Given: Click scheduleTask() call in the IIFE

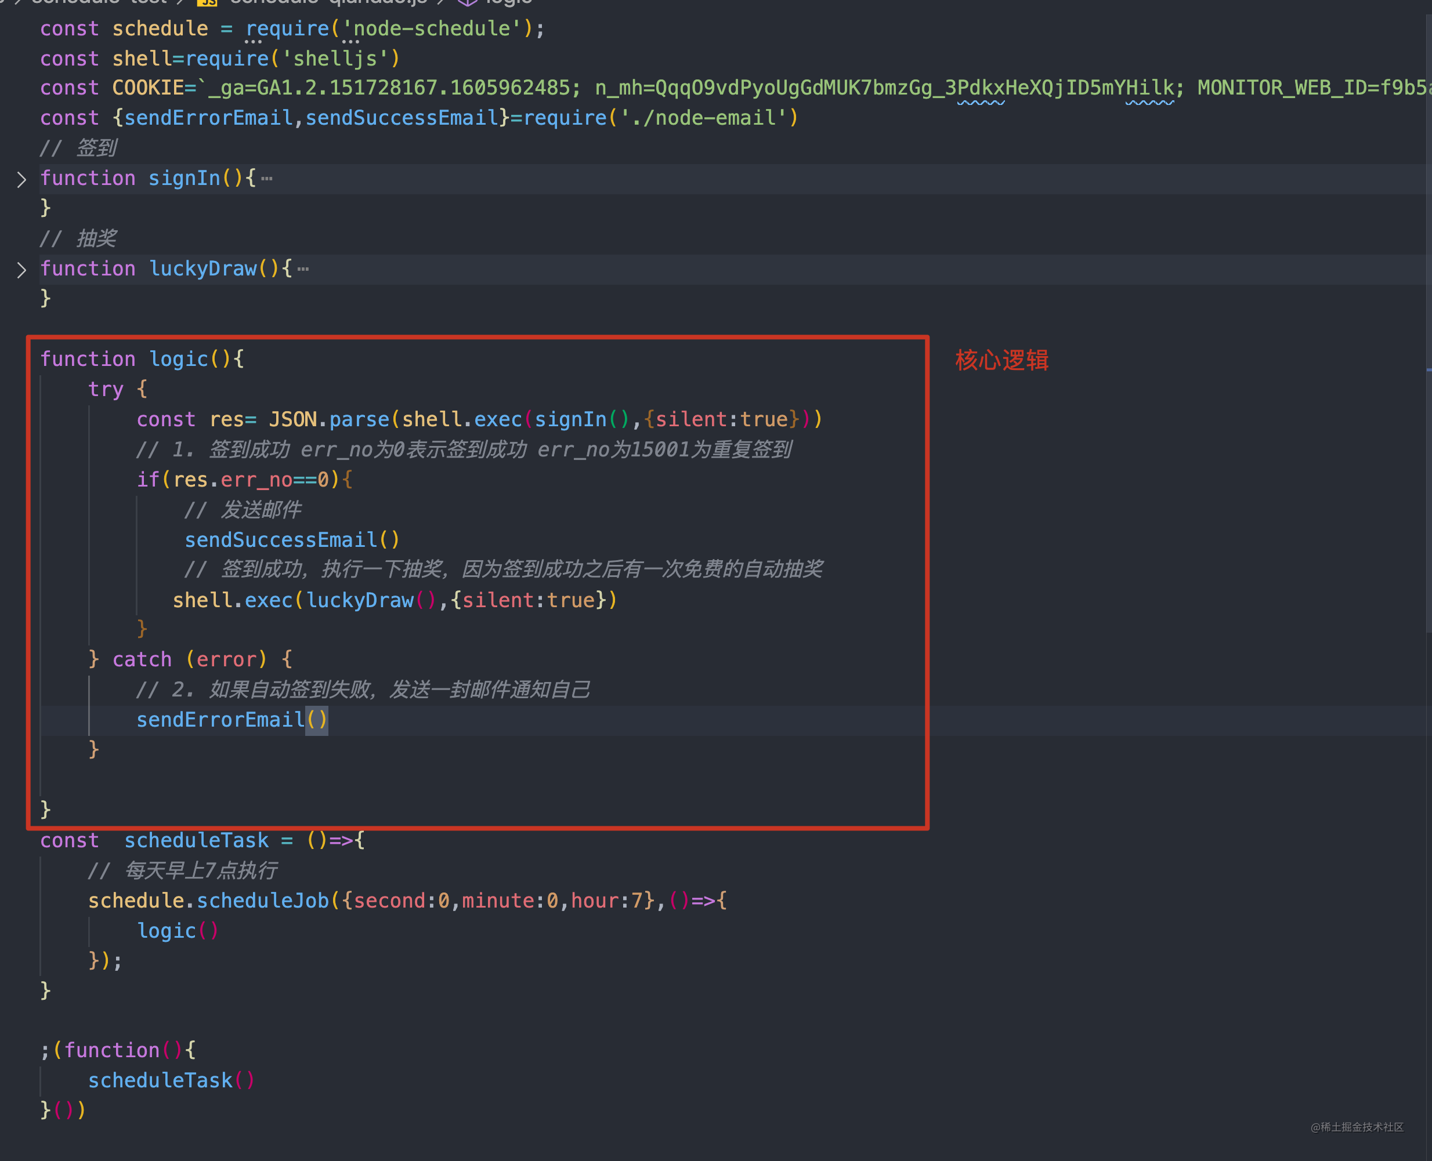Looking at the screenshot, I should pos(171,1080).
